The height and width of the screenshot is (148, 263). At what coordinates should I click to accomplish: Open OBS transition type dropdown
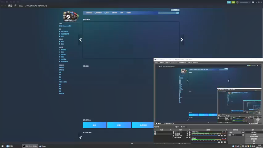pyautogui.click(x=235, y=132)
